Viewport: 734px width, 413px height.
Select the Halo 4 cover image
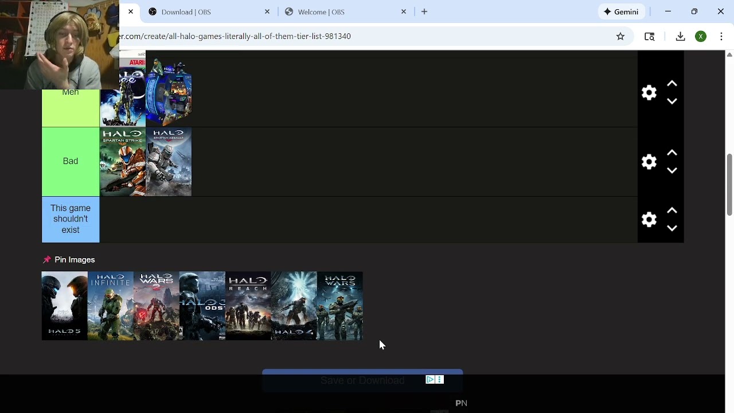(294, 306)
